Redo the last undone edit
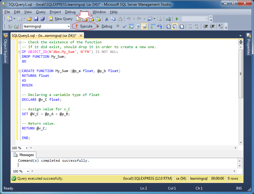The height and width of the screenshot is (194, 254). tap(139, 19)
